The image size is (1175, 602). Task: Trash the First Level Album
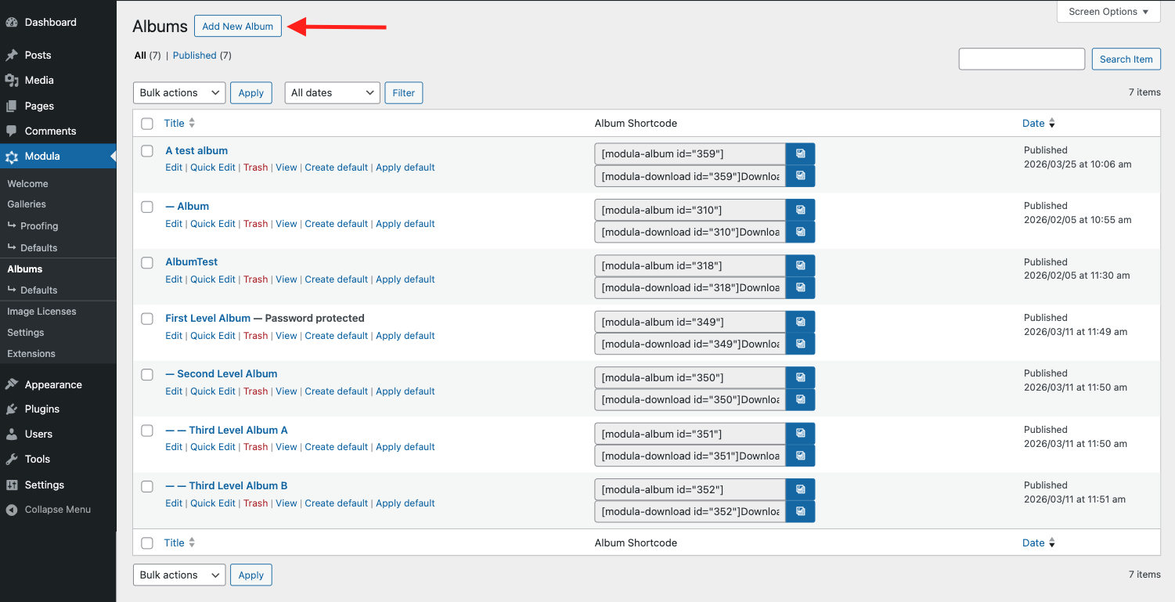[255, 336]
